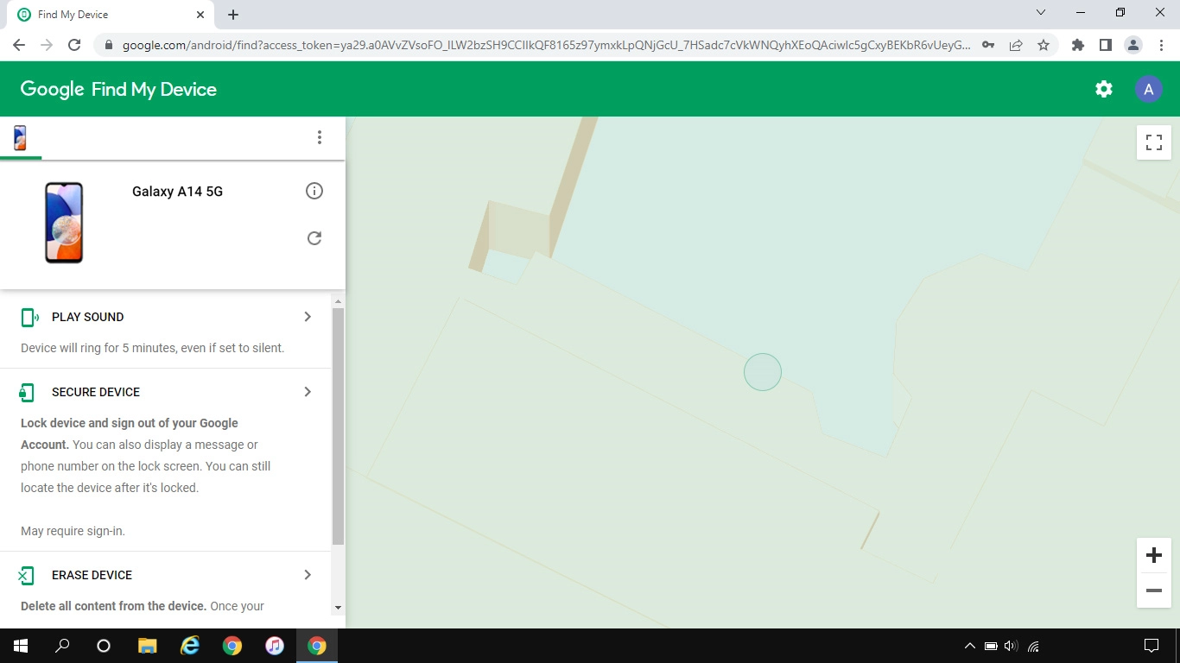
Task: Bookmark this page with the star icon
Action: click(1044, 45)
